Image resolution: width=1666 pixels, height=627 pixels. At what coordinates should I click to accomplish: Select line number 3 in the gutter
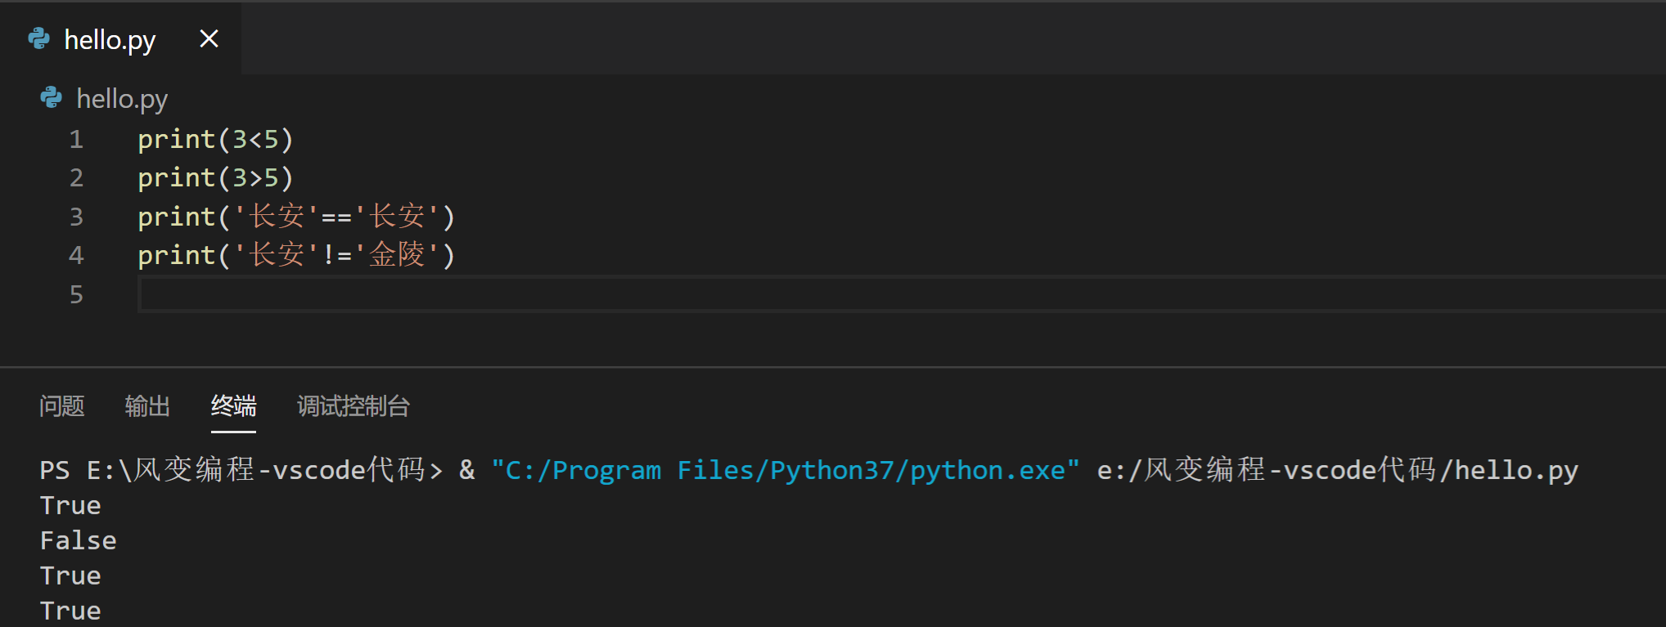pos(76,217)
